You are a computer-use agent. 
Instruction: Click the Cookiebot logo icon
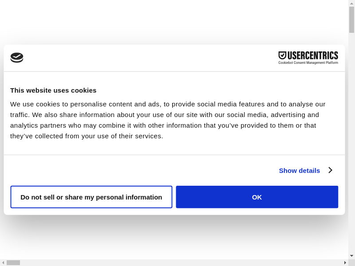17,58
